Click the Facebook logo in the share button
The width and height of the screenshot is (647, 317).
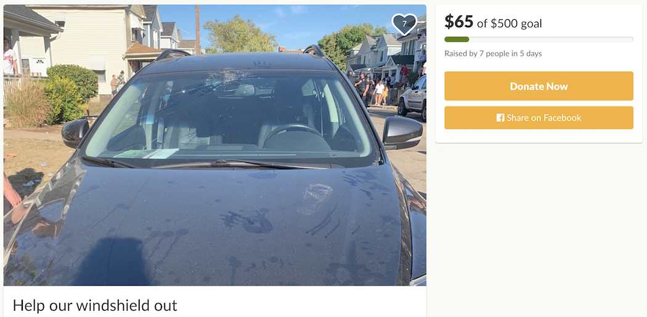click(x=500, y=118)
